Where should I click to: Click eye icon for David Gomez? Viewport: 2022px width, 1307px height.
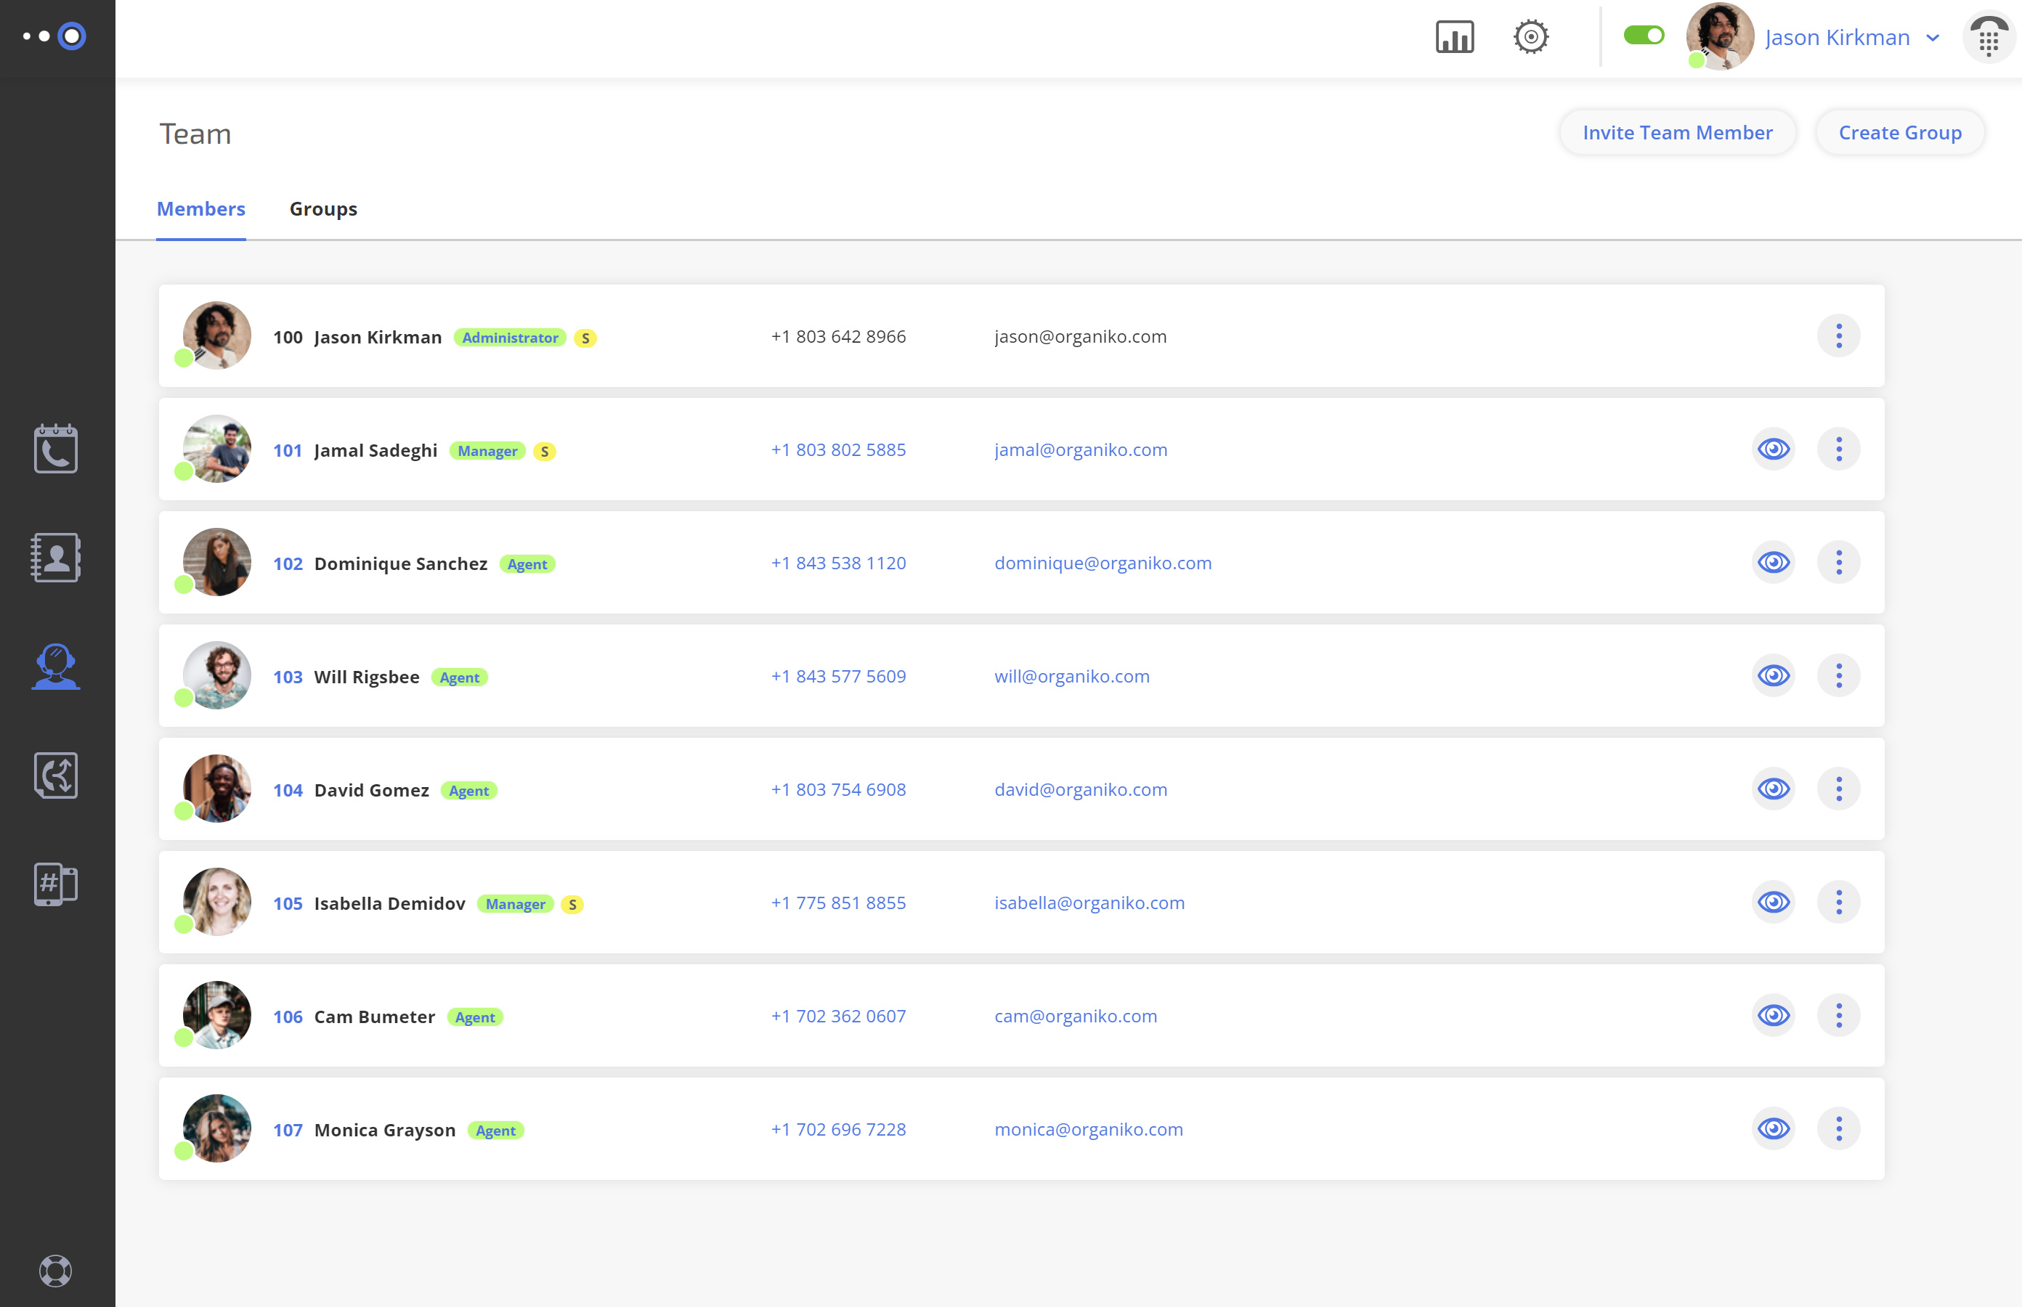(1774, 789)
